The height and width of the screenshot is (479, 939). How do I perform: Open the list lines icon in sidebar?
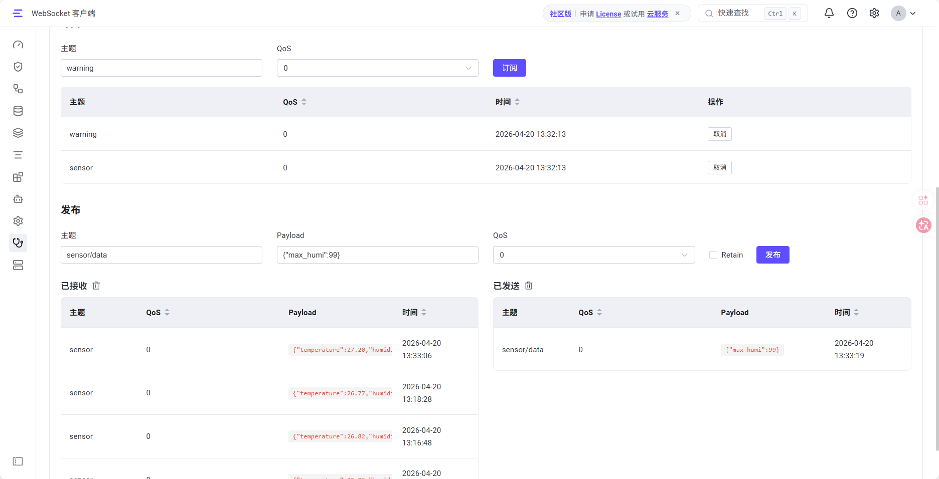coord(18,155)
